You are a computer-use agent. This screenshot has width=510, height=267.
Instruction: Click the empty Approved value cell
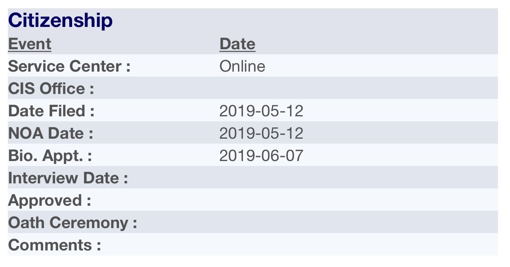pos(358,200)
